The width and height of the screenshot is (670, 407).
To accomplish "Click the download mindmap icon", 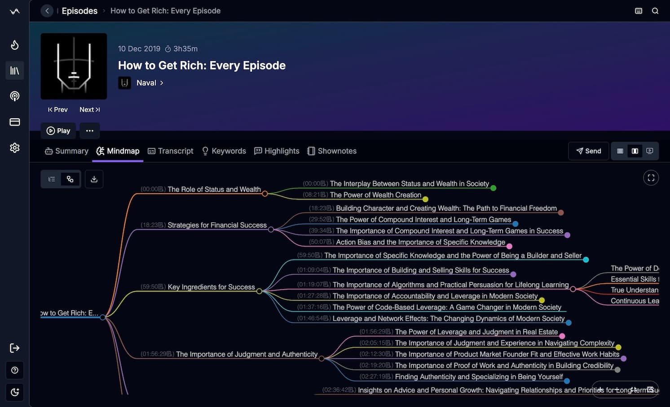I will tap(94, 179).
